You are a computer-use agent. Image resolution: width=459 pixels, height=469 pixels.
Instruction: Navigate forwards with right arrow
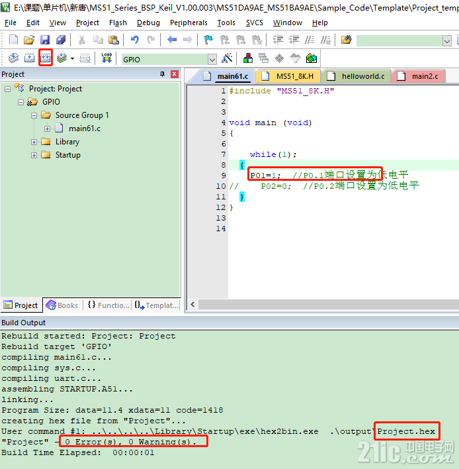188,40
